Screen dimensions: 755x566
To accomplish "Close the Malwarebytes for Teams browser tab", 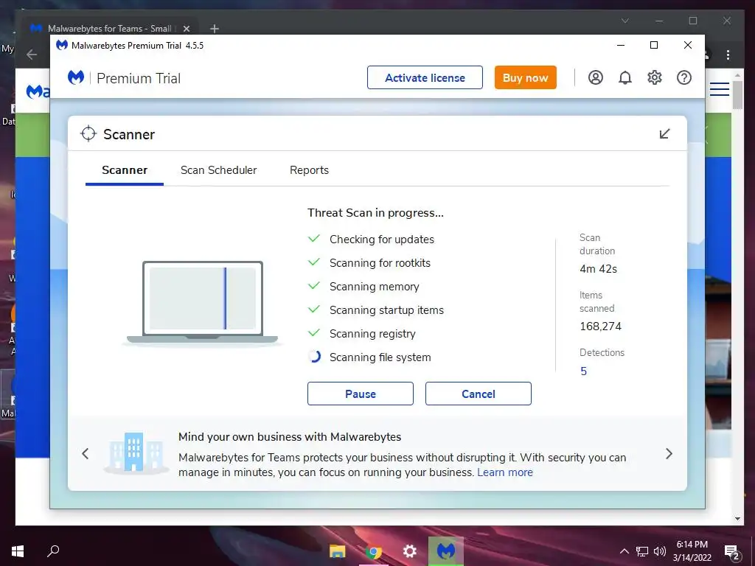I will pyautogui.click(x=187, y=29).
